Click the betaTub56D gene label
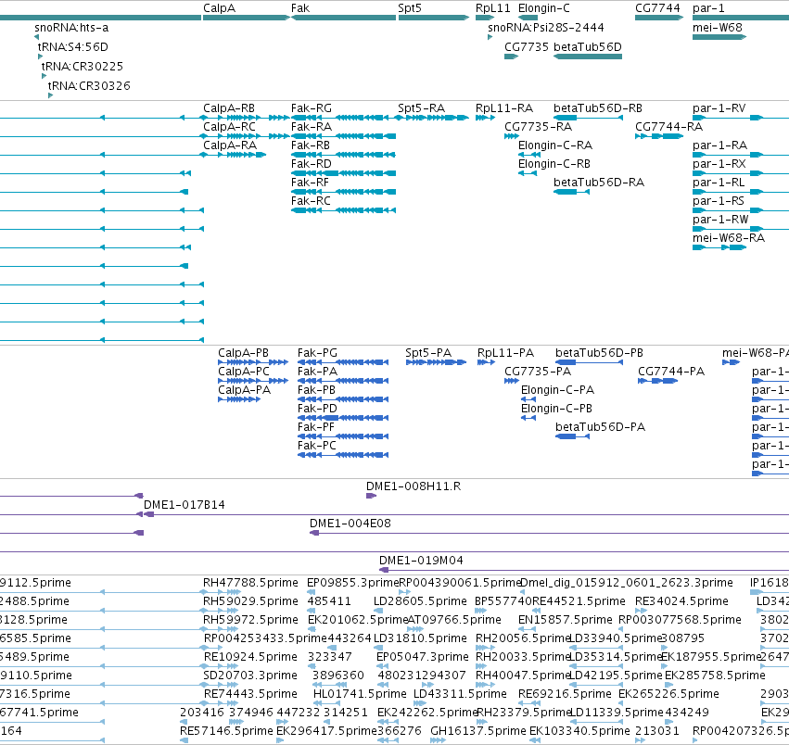 [588, 47]
